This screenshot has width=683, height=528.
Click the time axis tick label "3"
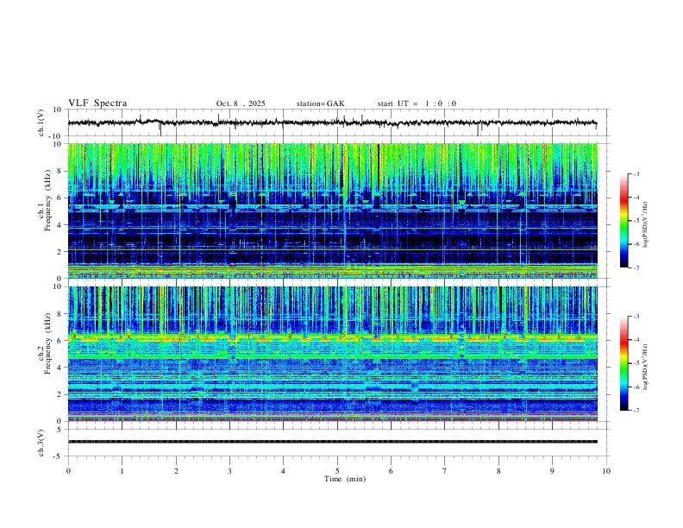(x=229, y=471)
